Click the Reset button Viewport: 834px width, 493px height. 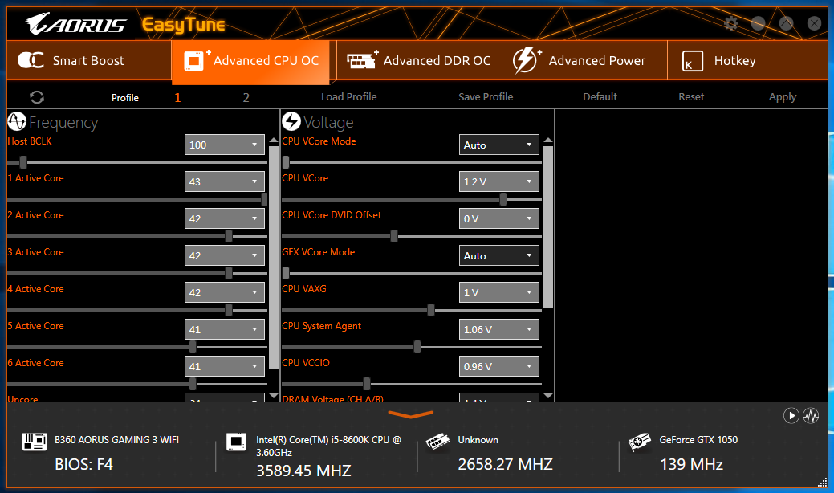(691, 97)
